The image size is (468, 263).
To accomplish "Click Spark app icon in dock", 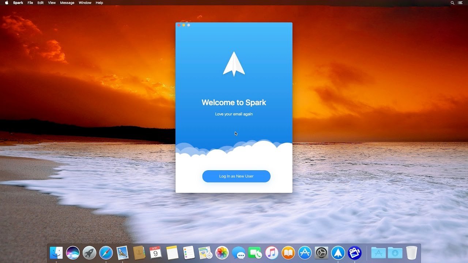I will pos(338,252).
